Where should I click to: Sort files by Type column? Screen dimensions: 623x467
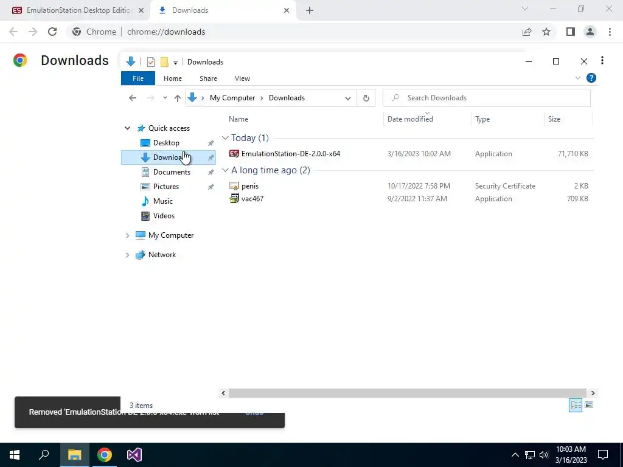482,119
